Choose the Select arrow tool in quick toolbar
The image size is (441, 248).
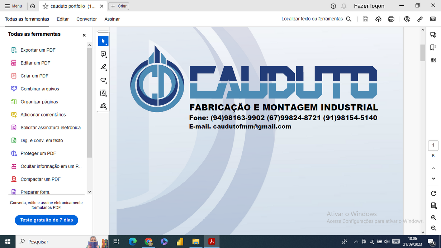click(103, 41)
